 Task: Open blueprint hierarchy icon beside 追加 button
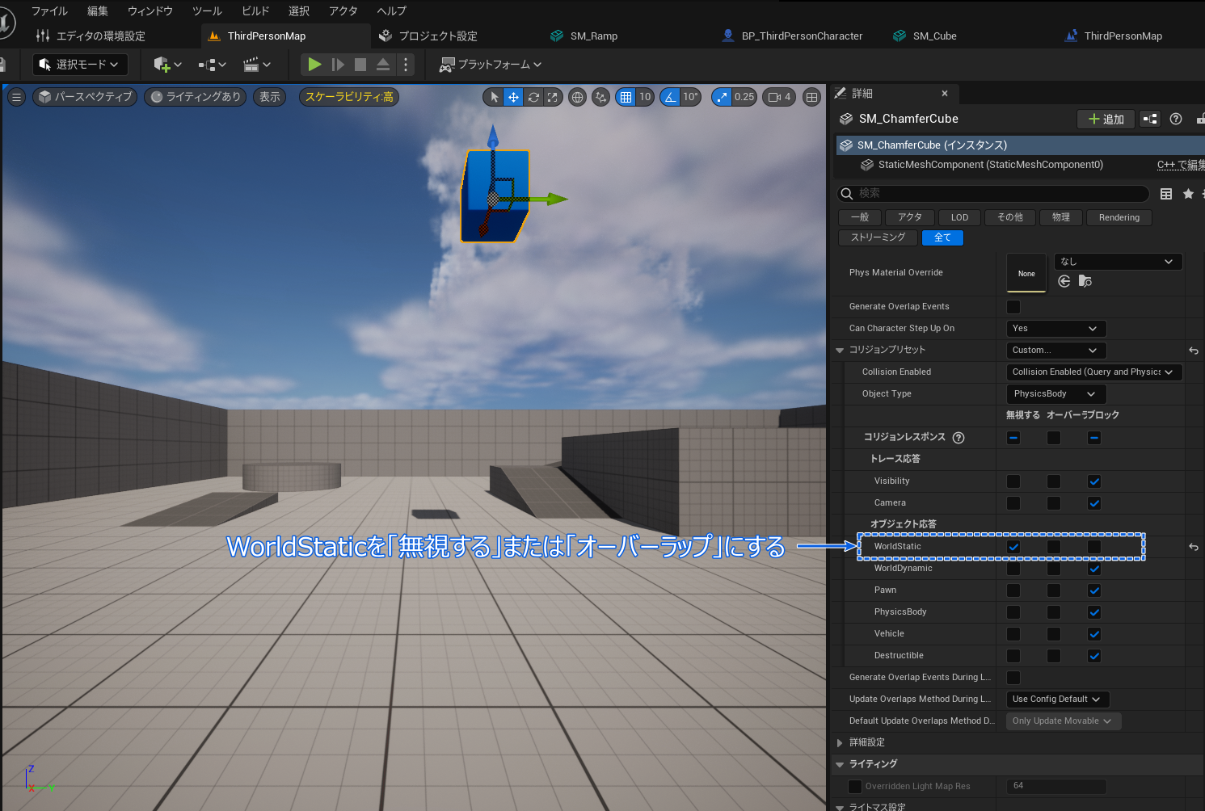coord(1149,119)
